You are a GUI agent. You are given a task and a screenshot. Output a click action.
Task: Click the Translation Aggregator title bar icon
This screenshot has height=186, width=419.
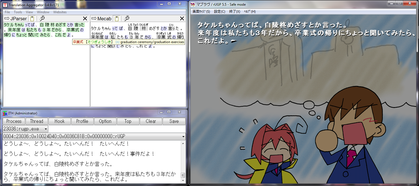tap(5, 5)
